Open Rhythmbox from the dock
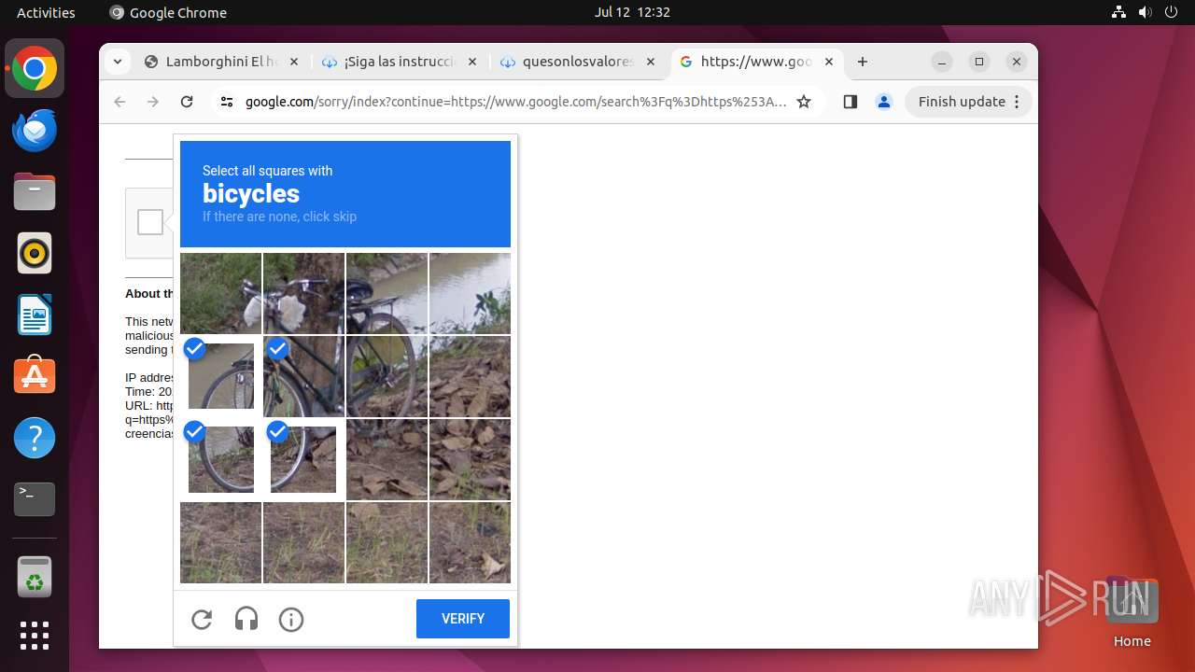The width and height of the screenshot is (1195, 672). (35, 253)
